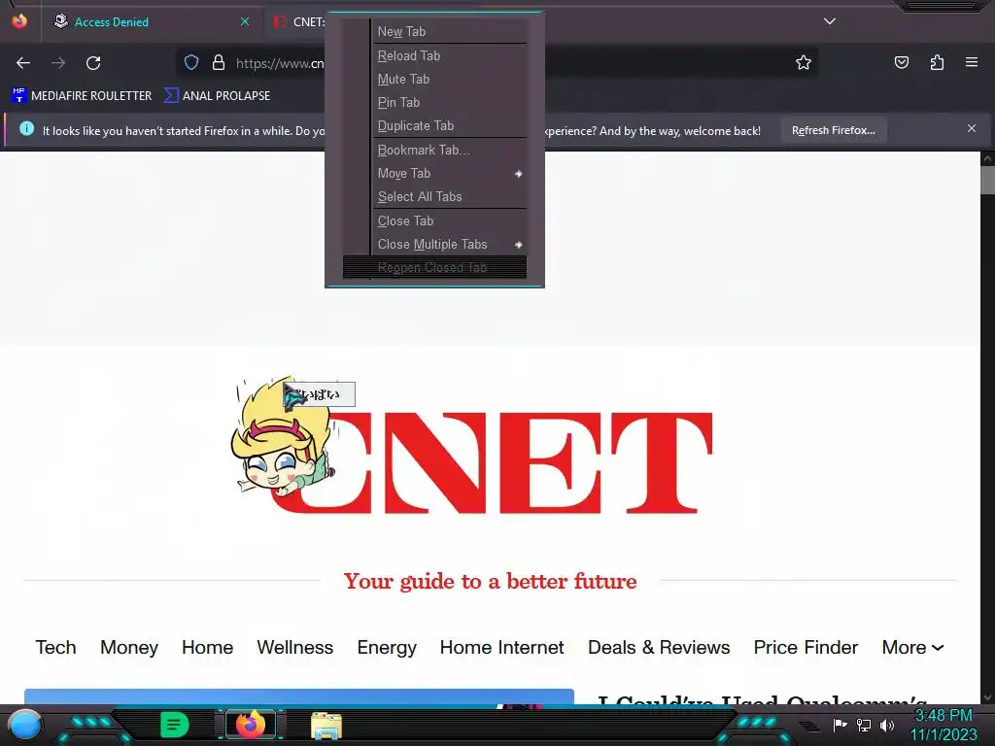Switch to the Access Denied tab
Screen dimensions: 995x746
point(153,21)
